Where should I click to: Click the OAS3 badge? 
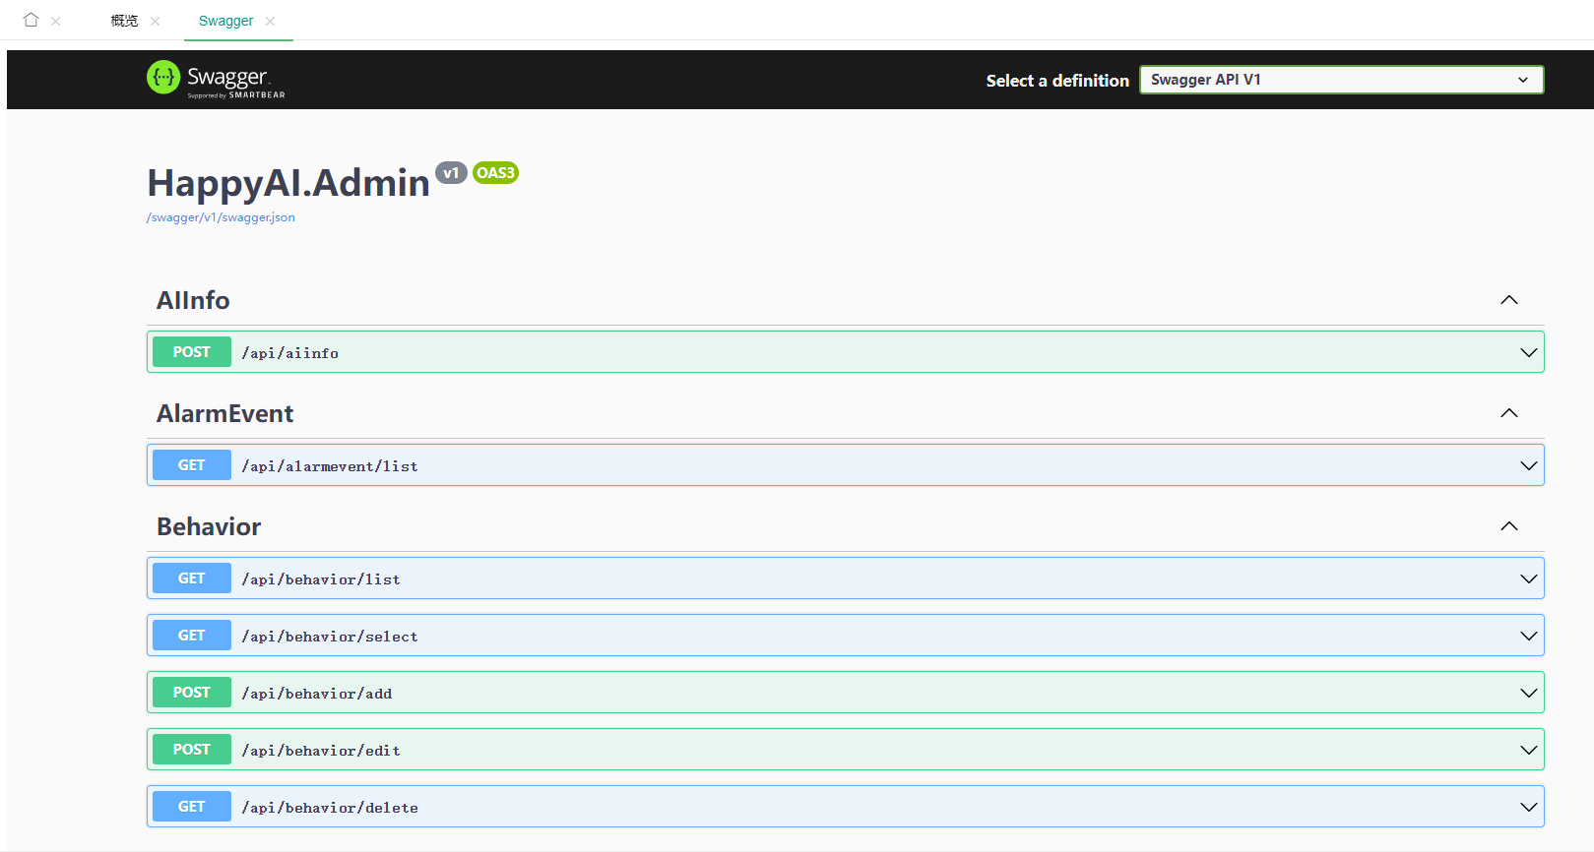[x=495, y=173]
